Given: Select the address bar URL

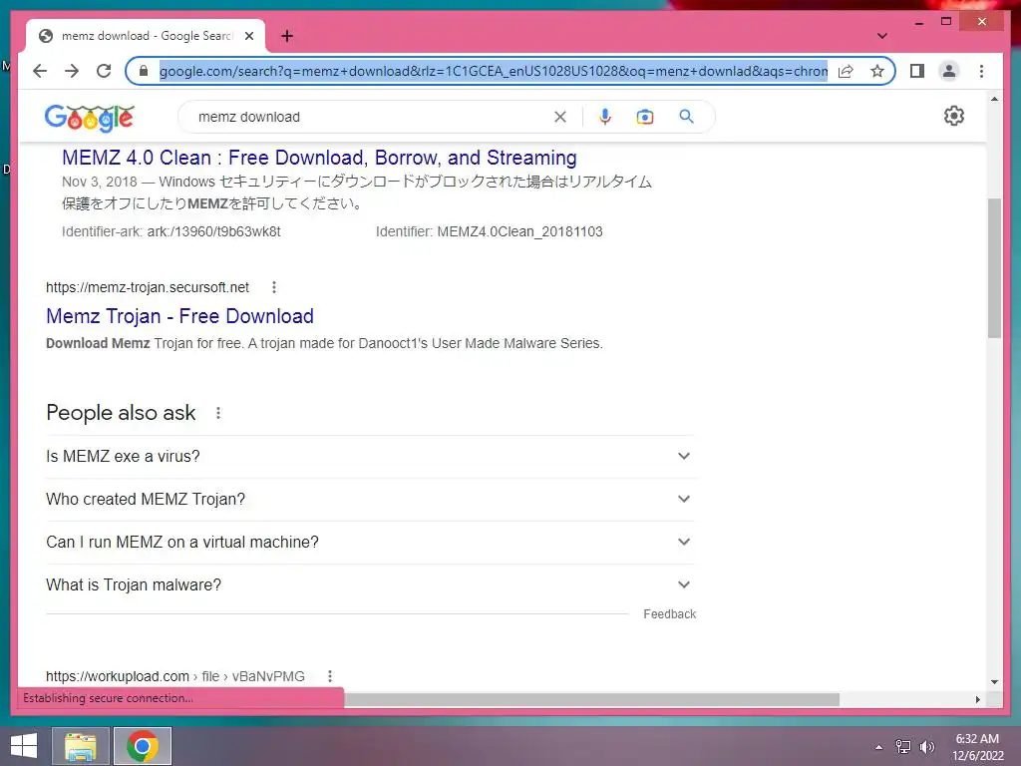Looking at the screenshot, I should (493, 71).
